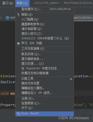
Task: Click citylife_admin - RuoYiApplication title text
Action: [63, 3]
